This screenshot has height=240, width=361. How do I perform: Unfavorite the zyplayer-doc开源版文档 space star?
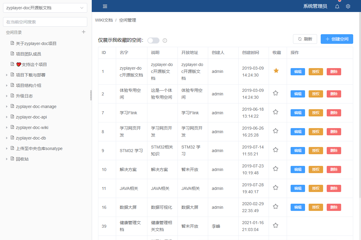coord(276,71)
